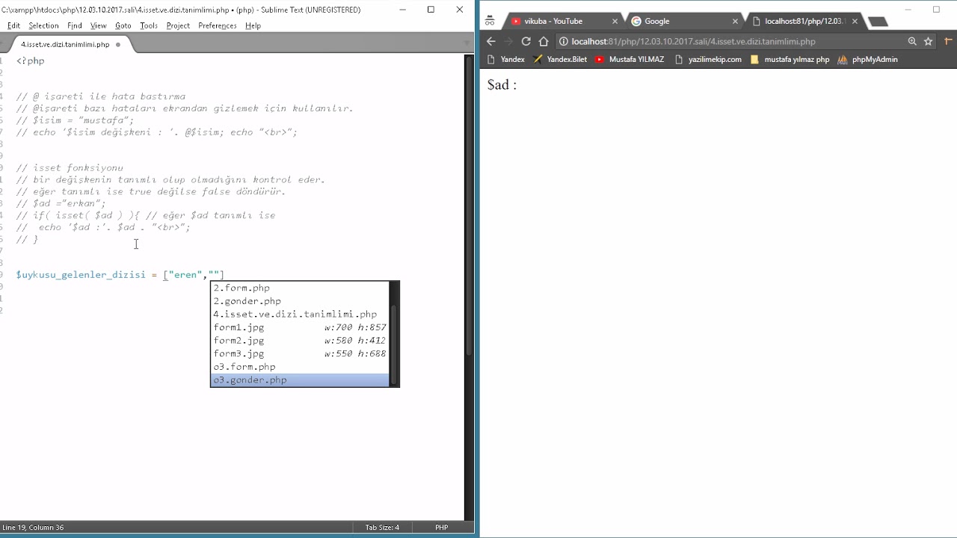Choose o3.form.php from autocomplete list
The width and height of the screenshot is (957, 538).
point(299,367)
